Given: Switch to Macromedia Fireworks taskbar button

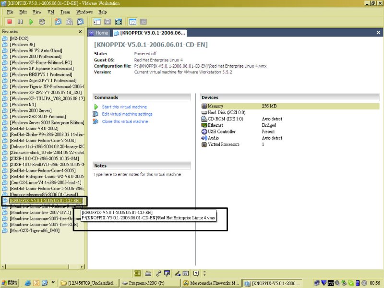Looking at the screenshot, I should pos(211,283).
